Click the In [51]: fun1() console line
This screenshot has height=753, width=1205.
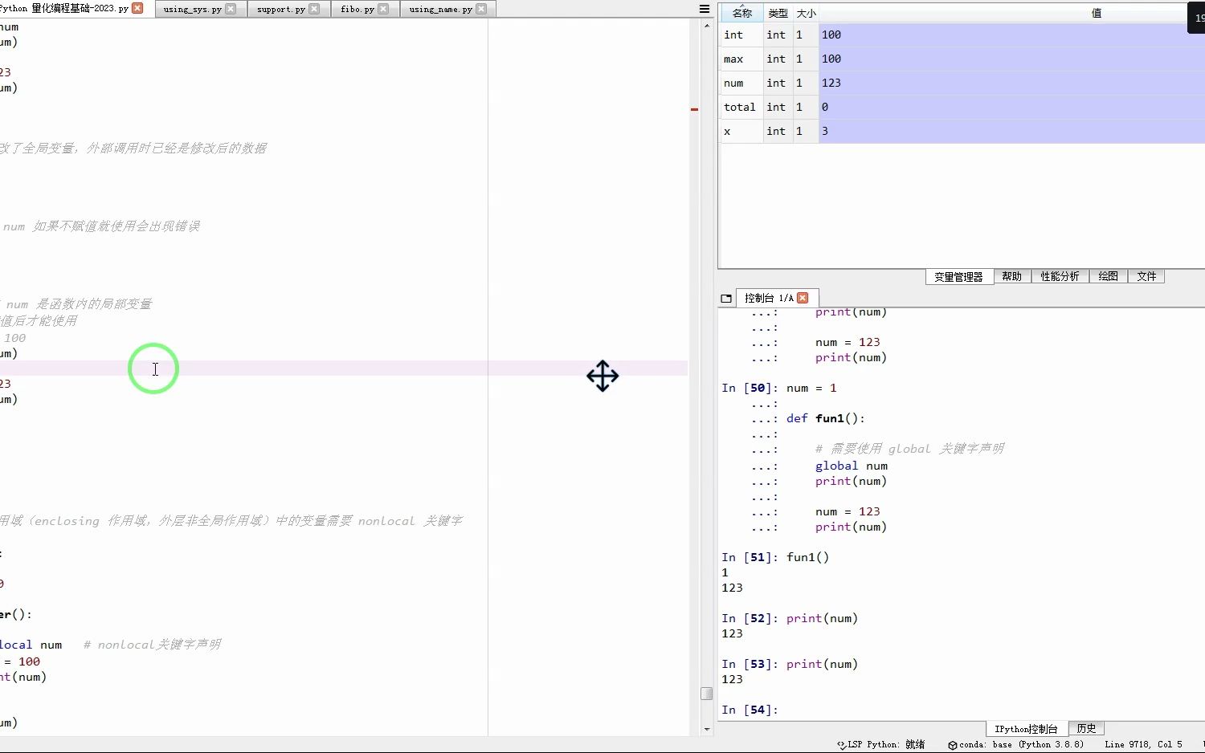[775, 557]
